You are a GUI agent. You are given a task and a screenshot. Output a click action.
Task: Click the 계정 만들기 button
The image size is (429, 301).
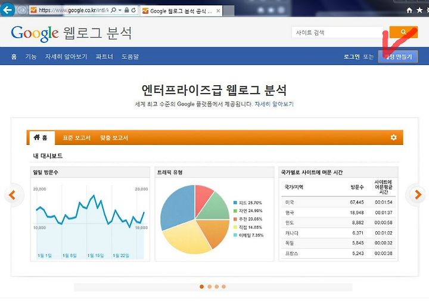pos(398,57)
